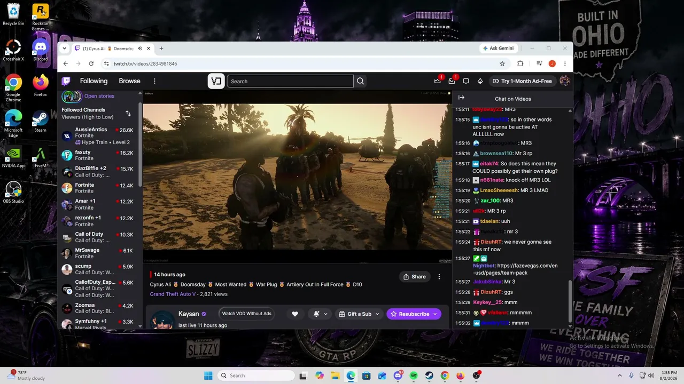Viewport: 684px width, 384px height.
Task: Open scump followed channel
Action: tap(99, 269)
